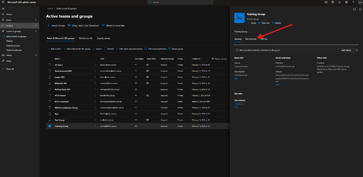Open the RA account avatar
Screen dimensions: 363x177
360,2
